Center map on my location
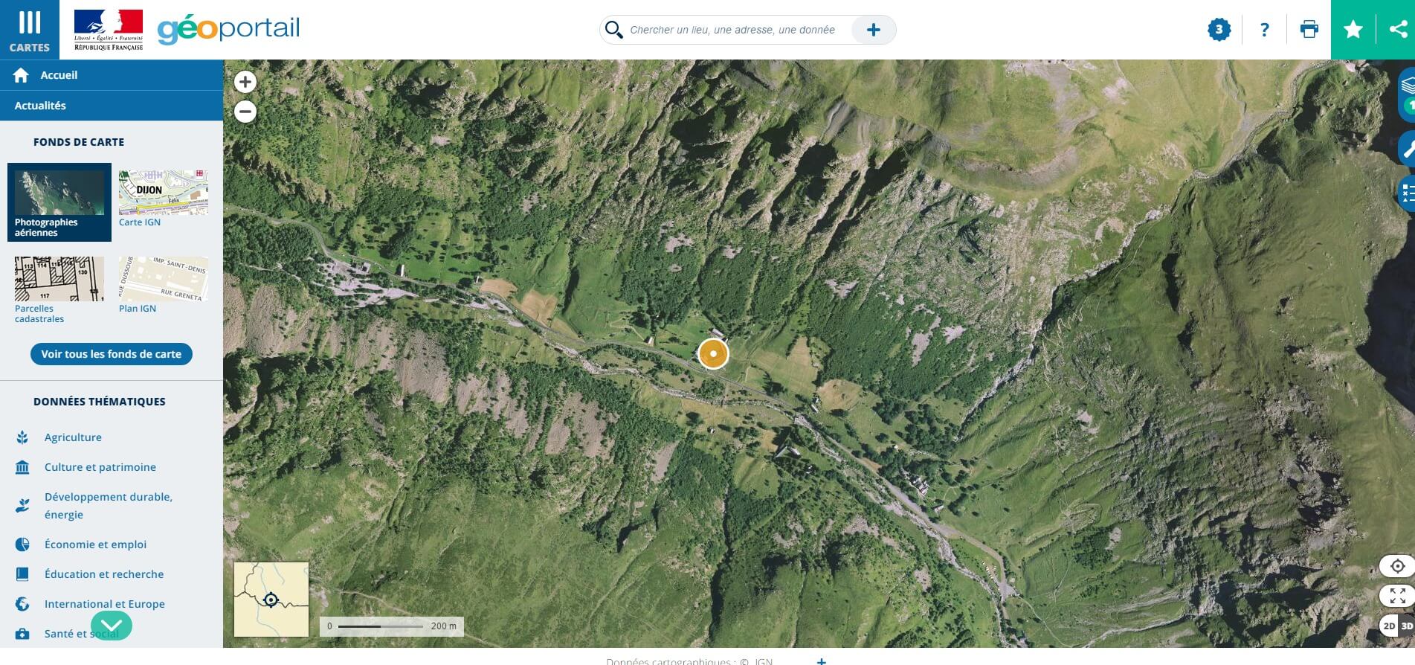Image resolution: width=1415 pixels, height=665 pixels. [1397, 566]
